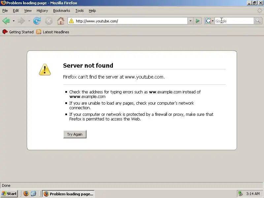Launch Internet Explorer from quick launch
This screenshot has width=264, height=198.
pos(33,194)
